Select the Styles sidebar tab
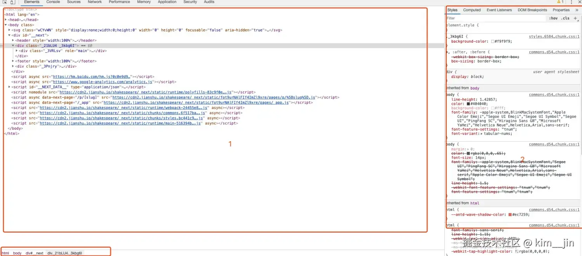The width and height of the screenshot is (582, 256). (x=452, y=10)
